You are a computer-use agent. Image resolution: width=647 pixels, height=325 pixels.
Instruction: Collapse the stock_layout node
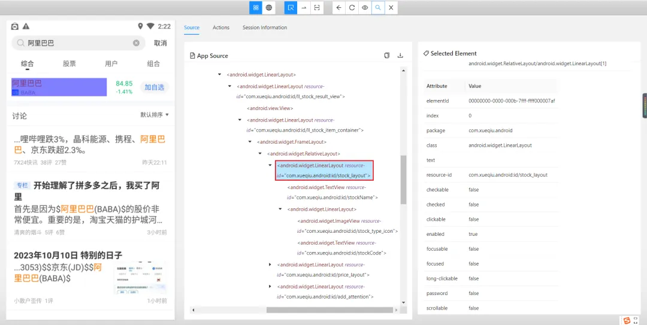click(270, 165)
